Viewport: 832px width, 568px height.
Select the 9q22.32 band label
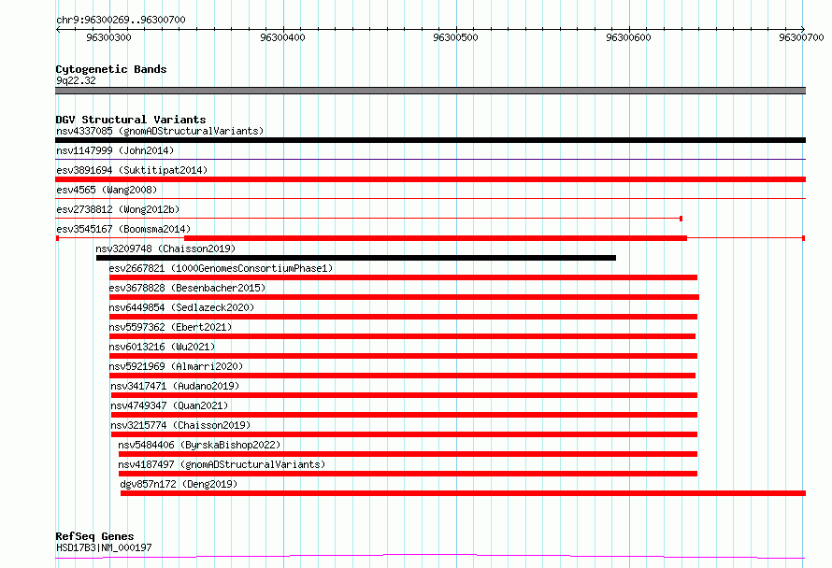tap(77, 80)
